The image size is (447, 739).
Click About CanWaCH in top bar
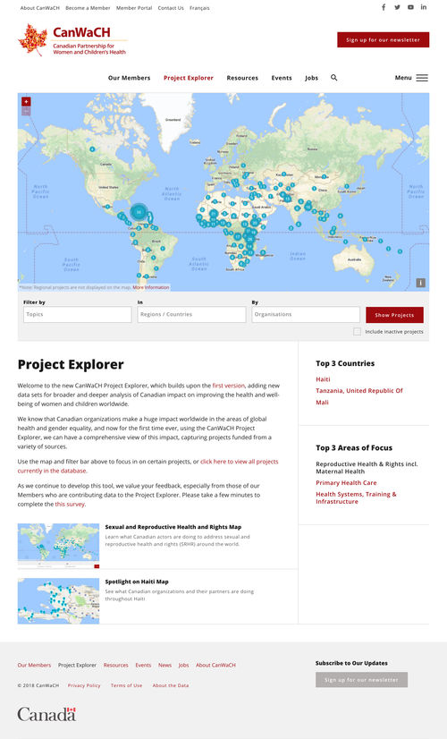tap(40, 8)
